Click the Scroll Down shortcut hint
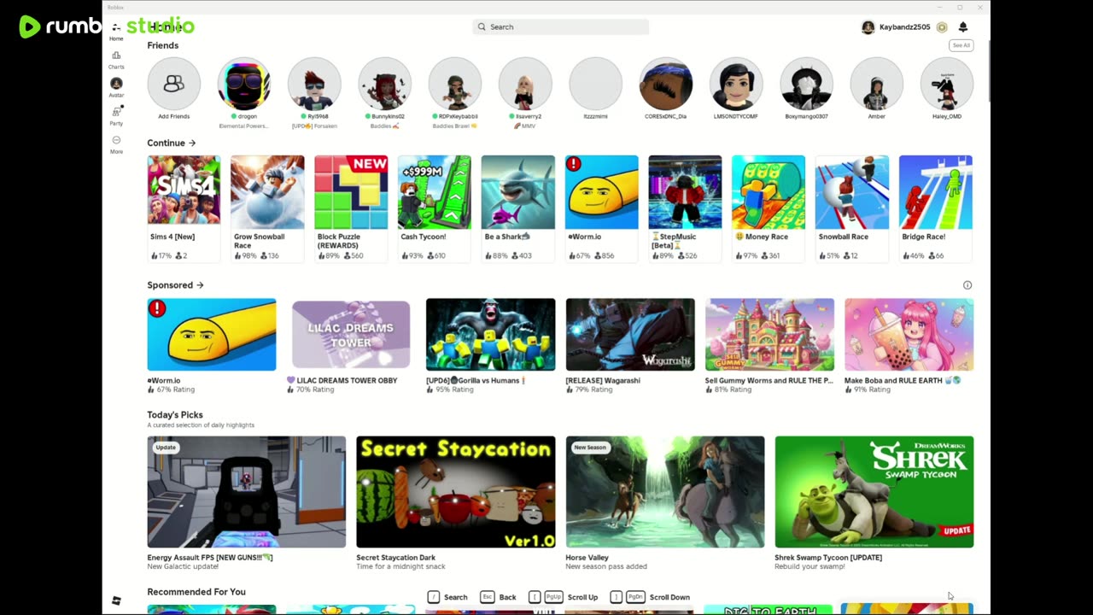Screen dimensions: 1093x615 click(x=650, y=597)
